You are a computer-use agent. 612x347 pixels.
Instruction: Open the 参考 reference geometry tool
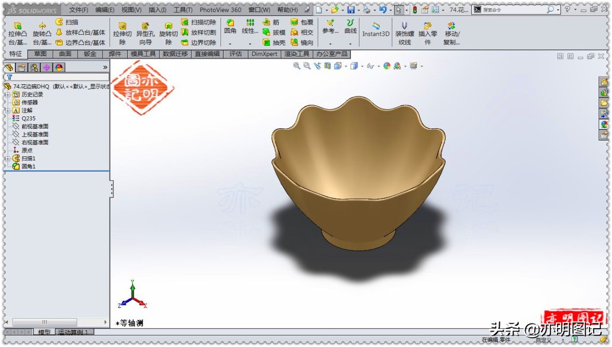(330, 27)
